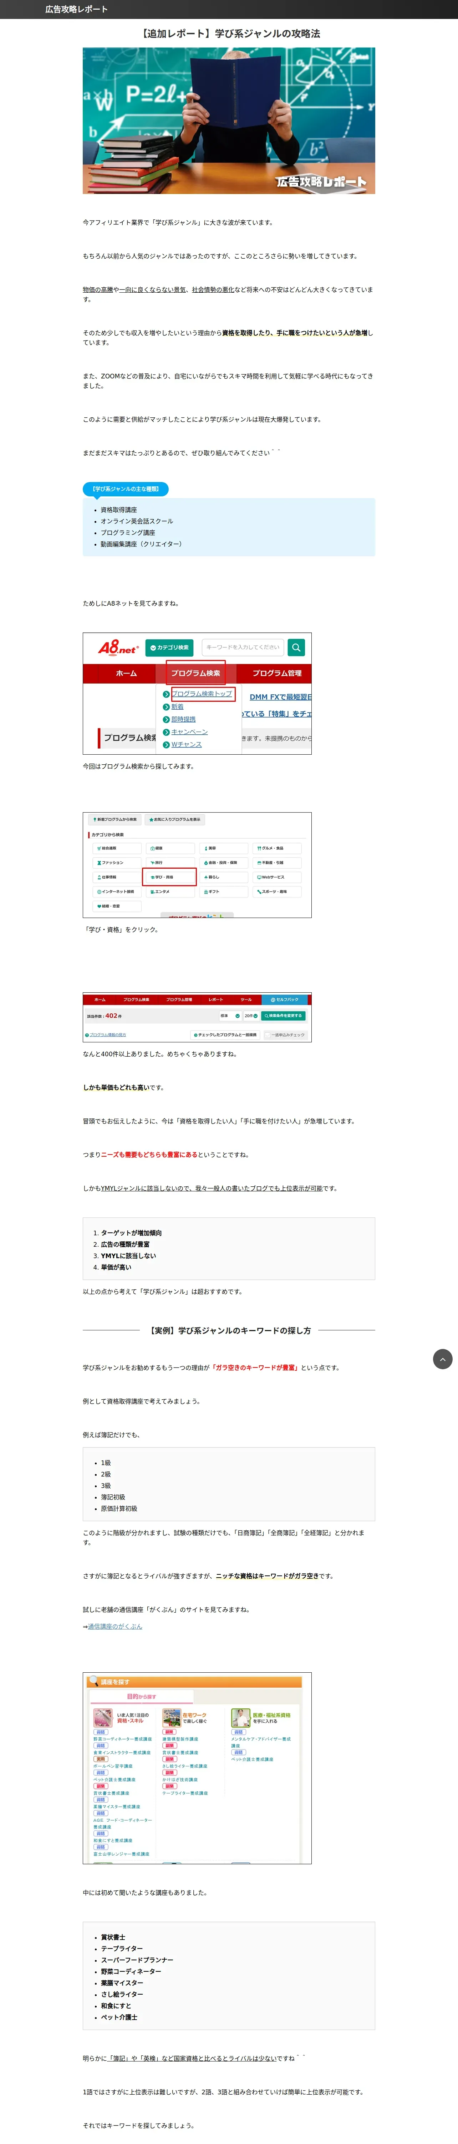
Task: Click the プログラム検索トップ dropdown link
Action: 202,693
